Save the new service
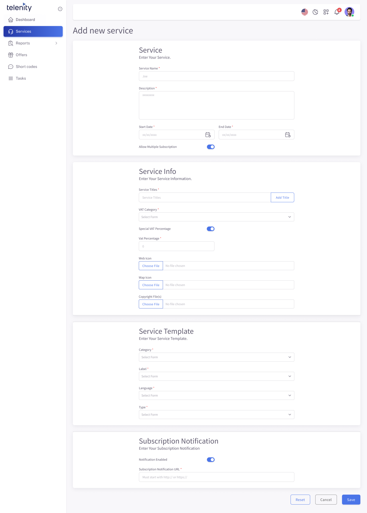The height and width of the screenshot is (513, 367). tap(351, 500)
